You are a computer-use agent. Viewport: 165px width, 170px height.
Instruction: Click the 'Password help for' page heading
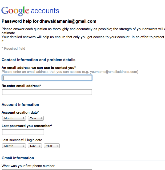tap(49, 21)
